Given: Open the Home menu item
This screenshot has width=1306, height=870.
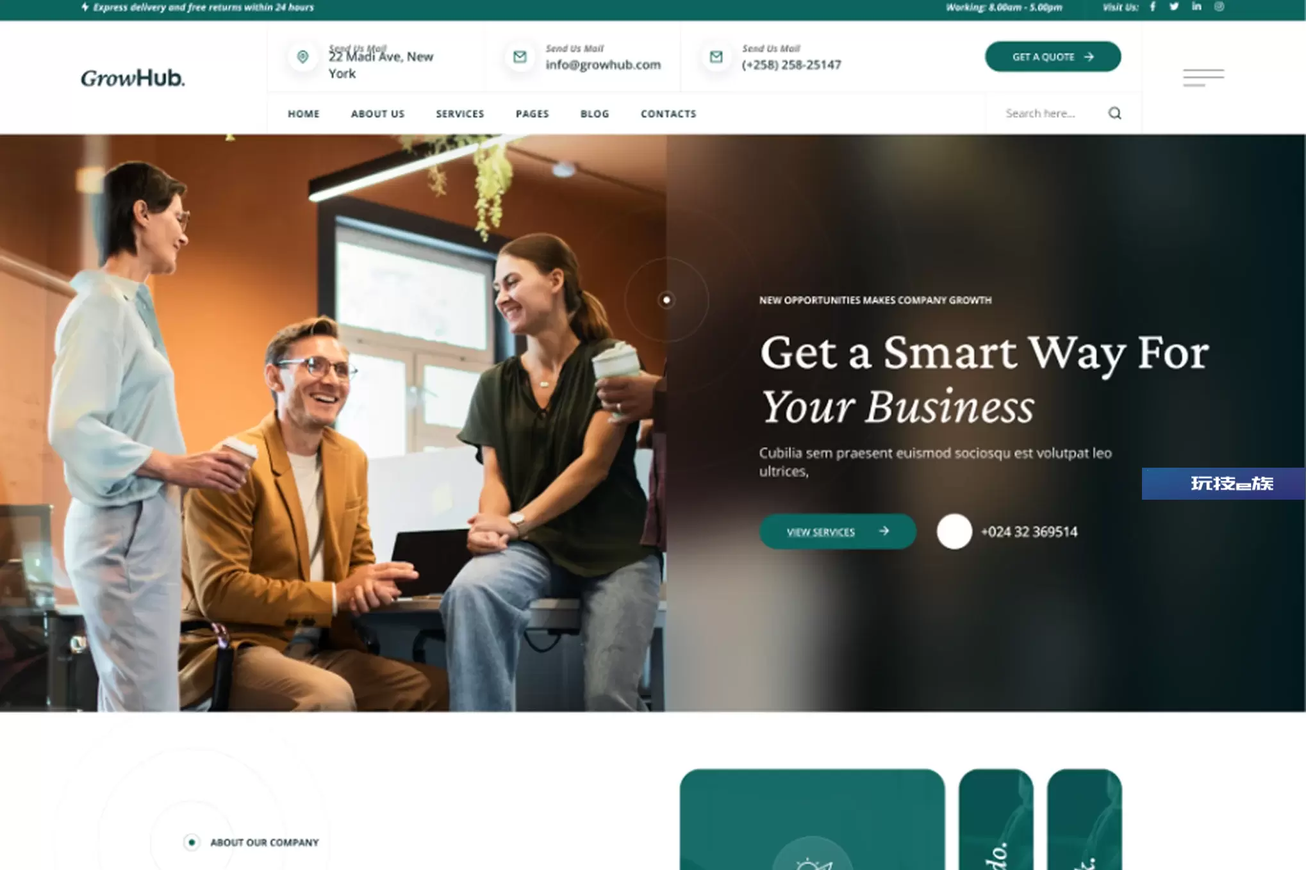Looking at the screenshot, I should (303, 113).
